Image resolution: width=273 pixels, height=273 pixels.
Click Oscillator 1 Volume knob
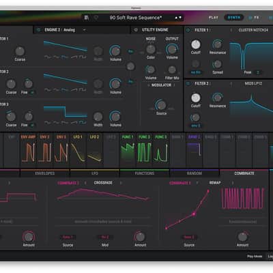[x=115, y=51]
